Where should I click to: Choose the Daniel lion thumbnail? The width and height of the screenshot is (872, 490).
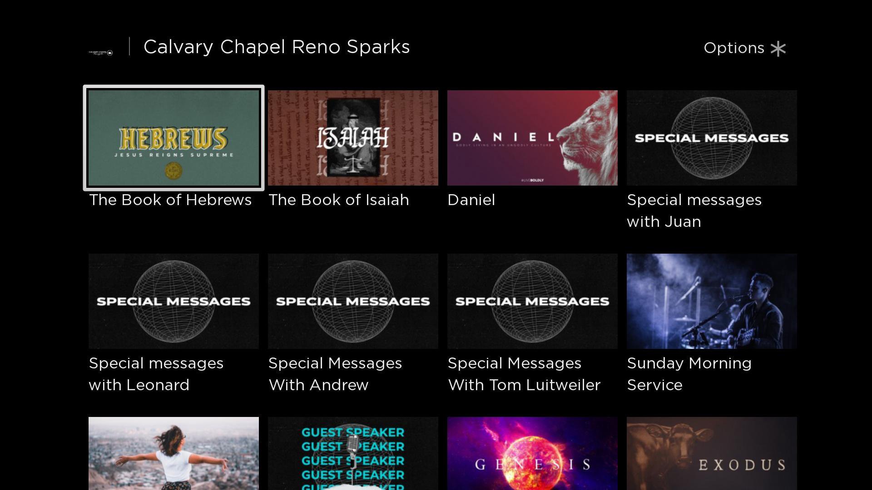pos(532,138)
